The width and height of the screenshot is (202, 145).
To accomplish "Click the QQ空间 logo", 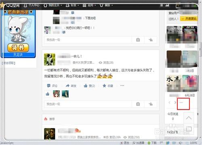I will (13, 5).
